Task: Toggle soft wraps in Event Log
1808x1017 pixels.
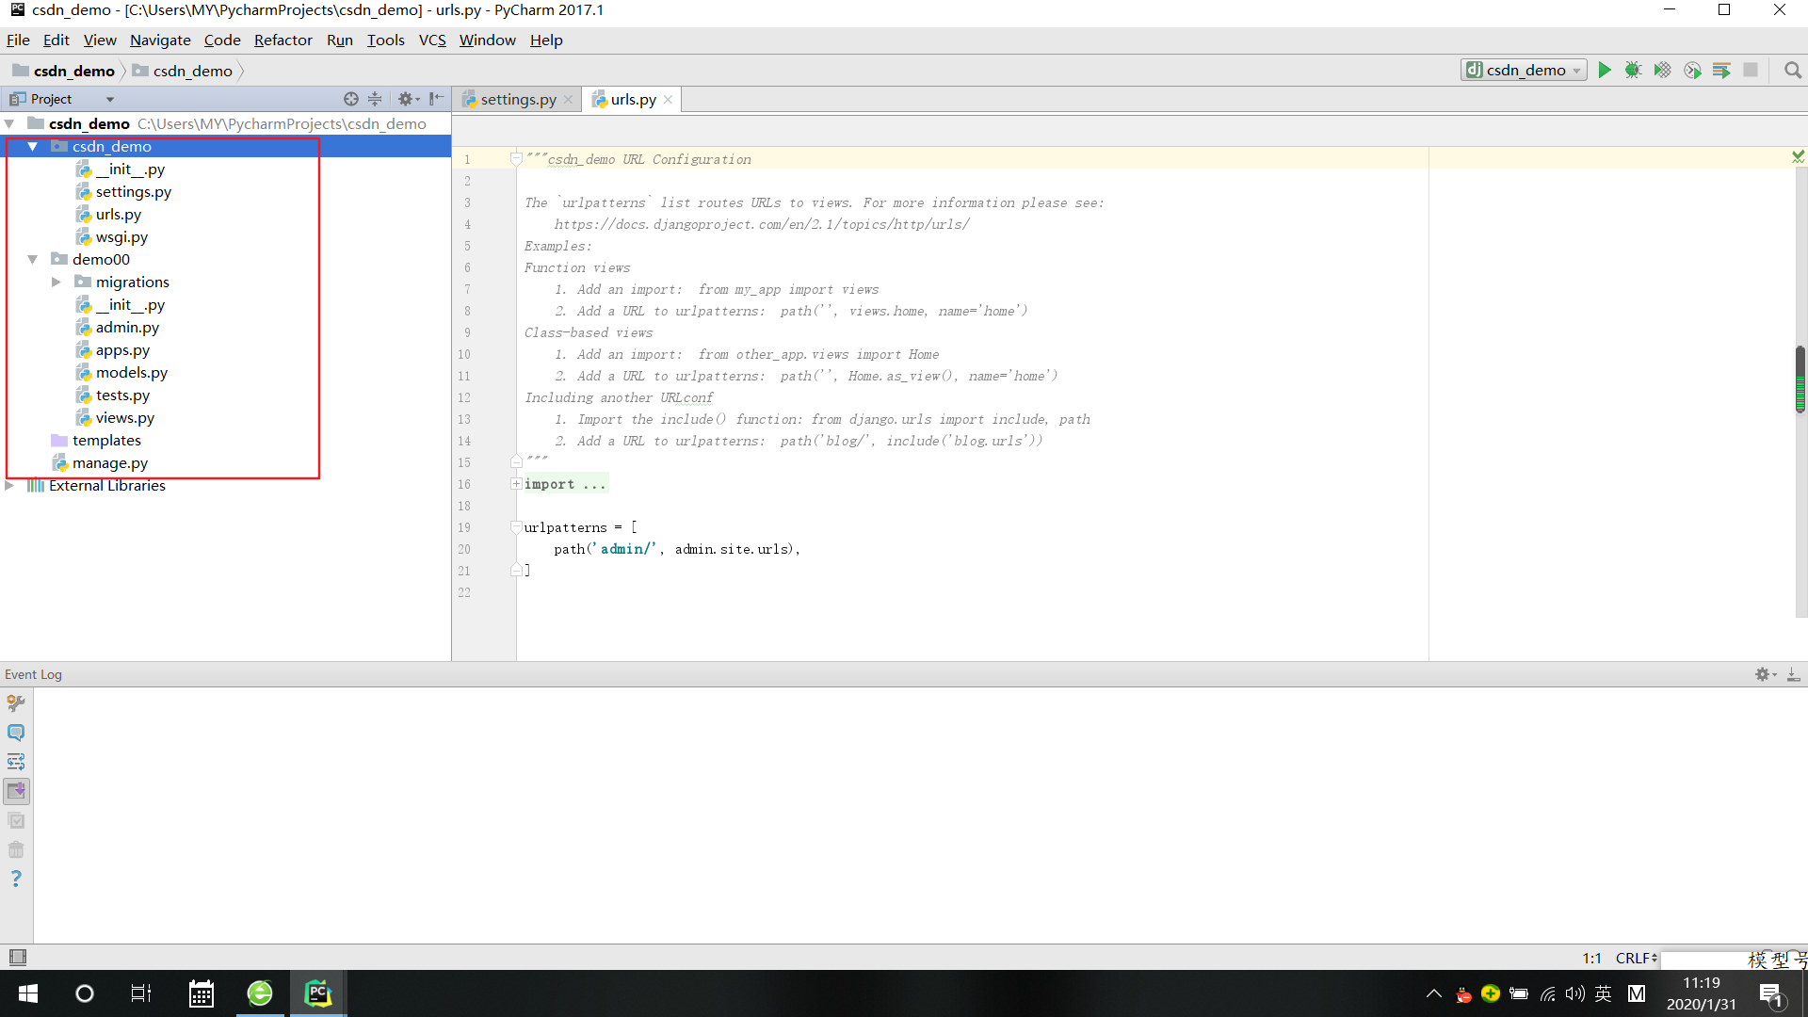Action: pos(16,762)
